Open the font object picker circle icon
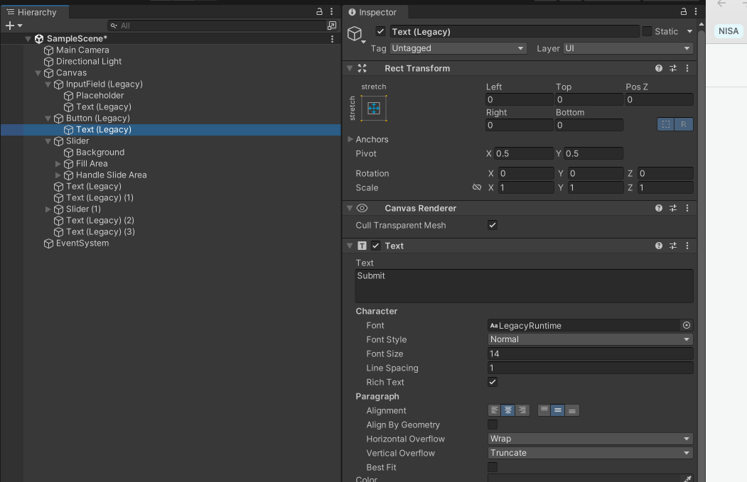Viewport: 747px width, 482px height. click(x=686, y=325)
